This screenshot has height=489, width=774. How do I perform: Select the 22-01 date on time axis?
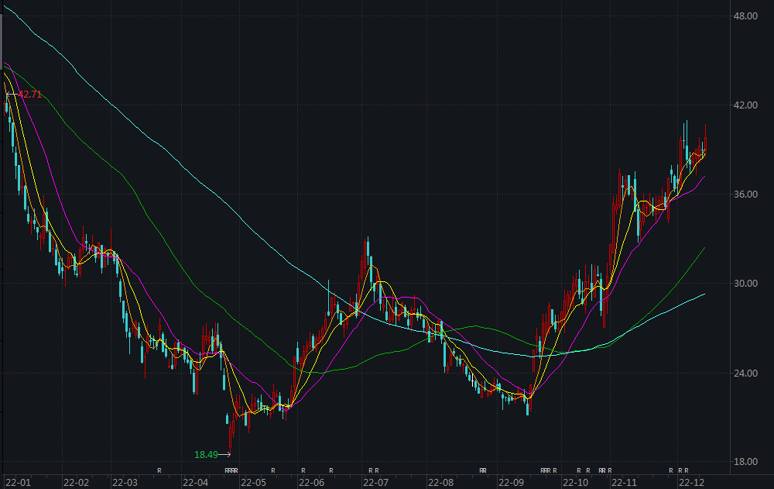coord(15,482)
